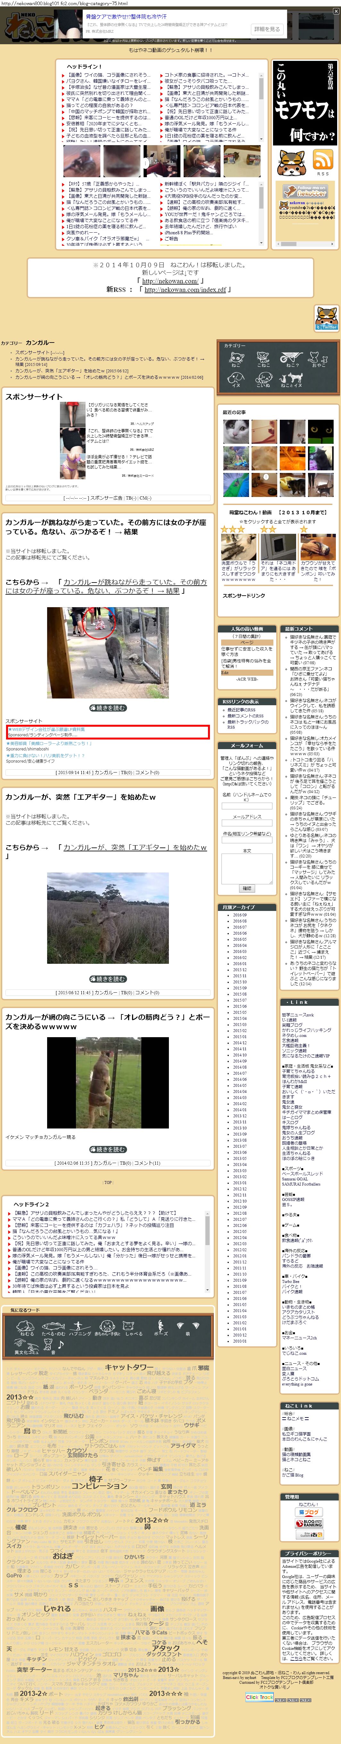Submit the mail form with 確認 button
Viewport: 341px width, 1744px height.
[248, 888]
